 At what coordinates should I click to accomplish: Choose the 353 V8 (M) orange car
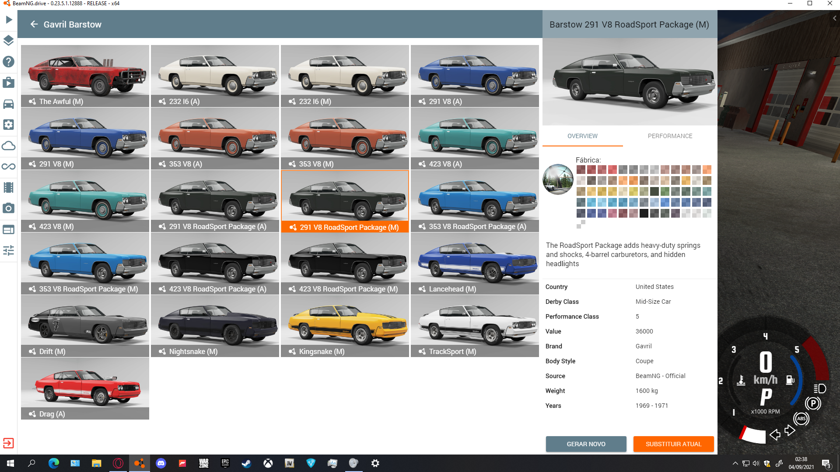pos(345,139)
